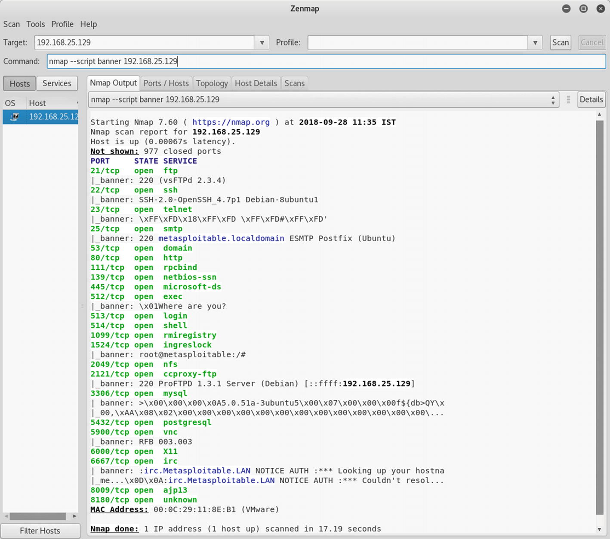Viewport: 610px width, 539px height.
Task: Click the Details button
Action: coord(591,100)
